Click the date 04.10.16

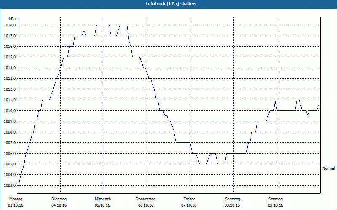pyautogui.click(x=59, y=205)
